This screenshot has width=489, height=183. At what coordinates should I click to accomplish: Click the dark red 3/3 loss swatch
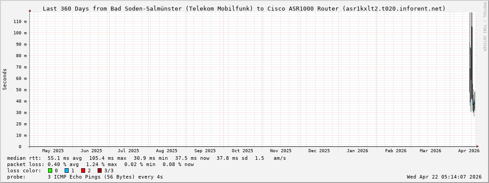pos(99,171)
